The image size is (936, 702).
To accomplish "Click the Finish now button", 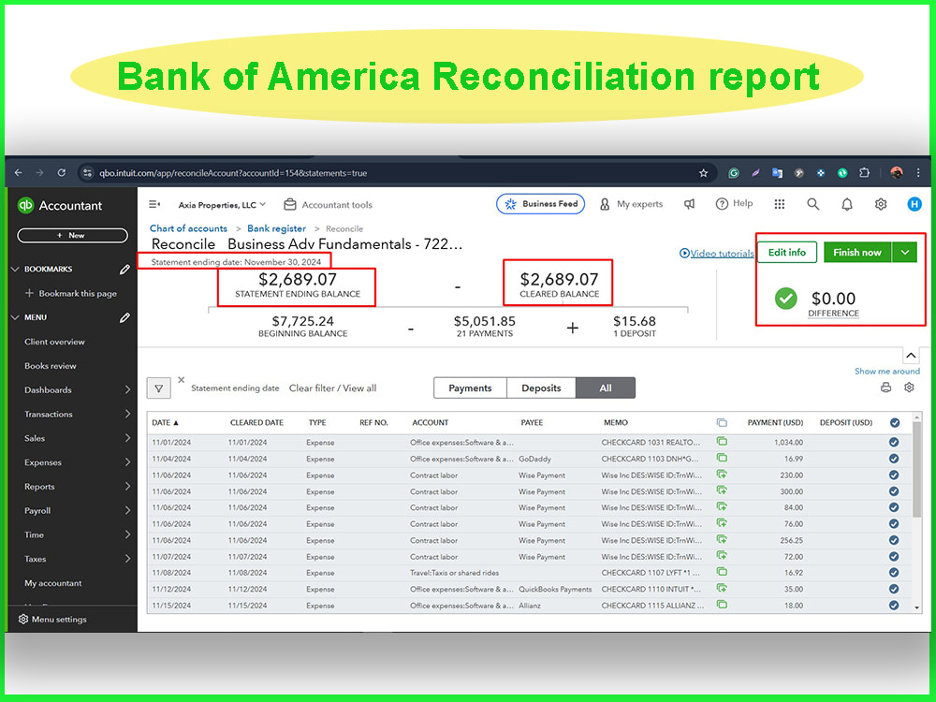I will click(857, 253).
